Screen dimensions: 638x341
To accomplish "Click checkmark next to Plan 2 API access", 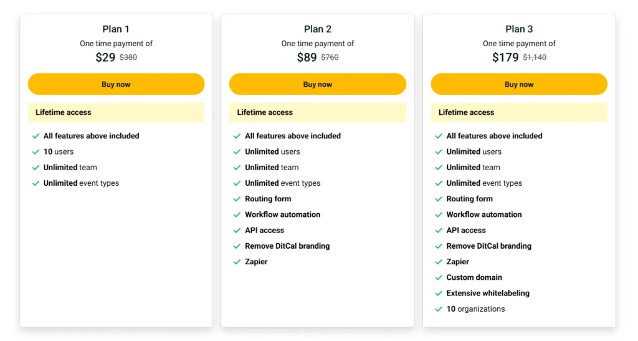I will click(237, 231).
